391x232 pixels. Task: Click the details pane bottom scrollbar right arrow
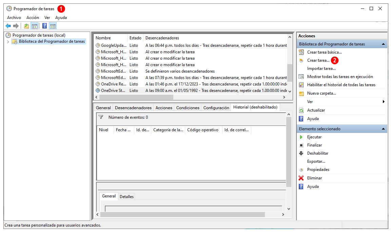coord(283,215)
